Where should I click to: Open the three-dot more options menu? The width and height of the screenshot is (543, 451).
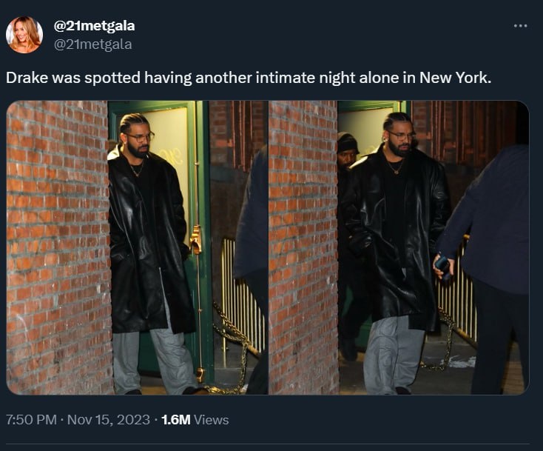tap(520, 26)
